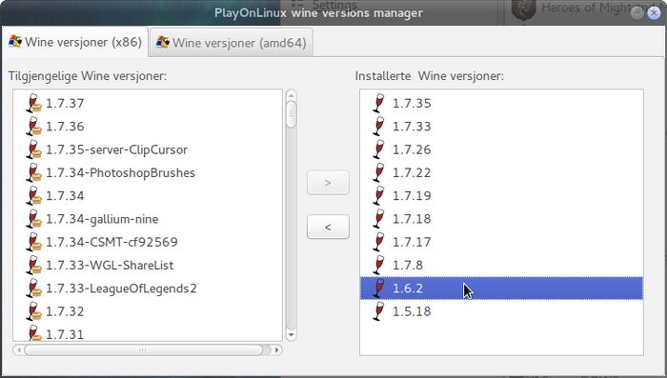Click icon next to 1.7.34-PhotoshopBrushes
667x378 pixels.
pos(34,172)
